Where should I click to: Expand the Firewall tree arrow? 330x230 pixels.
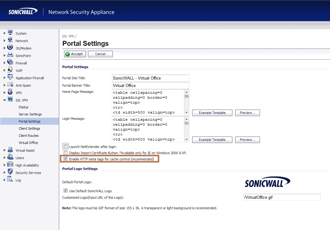4,63
